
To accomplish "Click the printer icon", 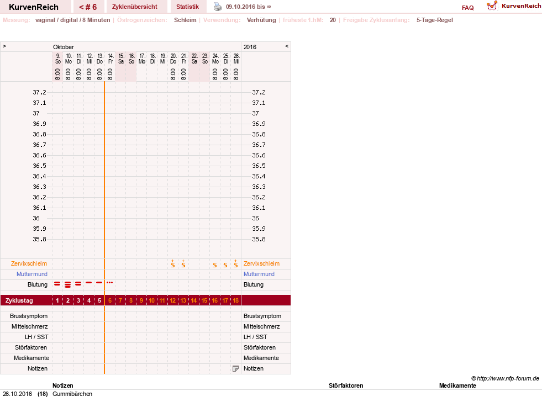I will [x=218, y=7].
